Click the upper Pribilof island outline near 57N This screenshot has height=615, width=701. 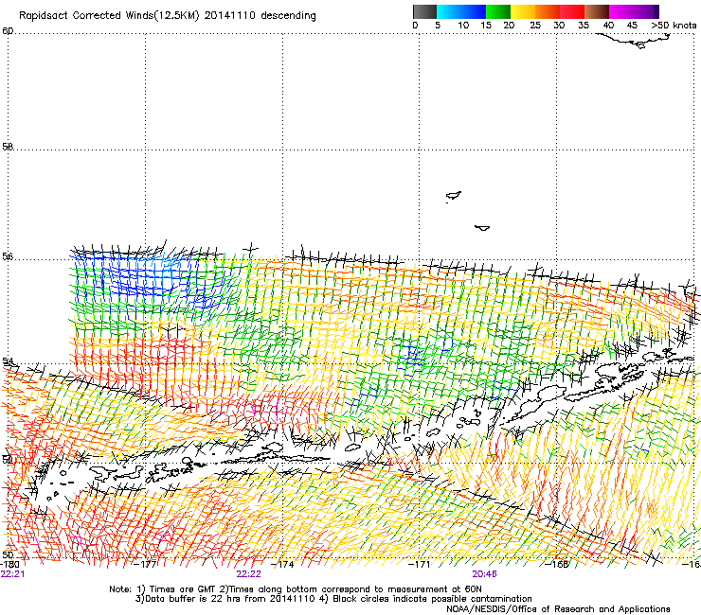click(x=454, y=196)
